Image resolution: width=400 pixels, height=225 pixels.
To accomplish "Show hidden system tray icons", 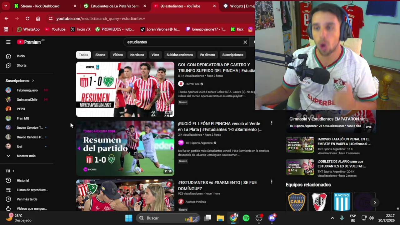I will click(x=332, y=218).
